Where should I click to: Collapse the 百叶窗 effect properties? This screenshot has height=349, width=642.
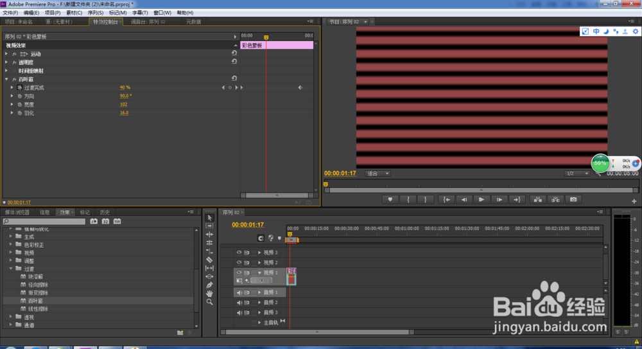pyautogui.click(x=6, y=79)
